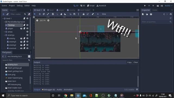Toggle visibility of enemys node
174x98 pixels.
pos(27,35)
